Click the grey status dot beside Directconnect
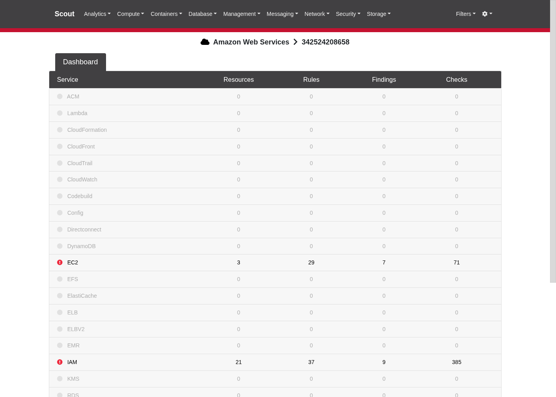 (60, 229)
